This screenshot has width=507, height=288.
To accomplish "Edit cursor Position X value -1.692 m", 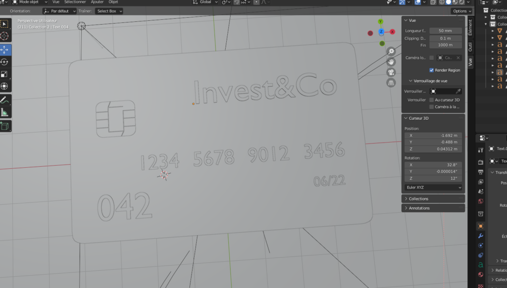I will (433, 136).
